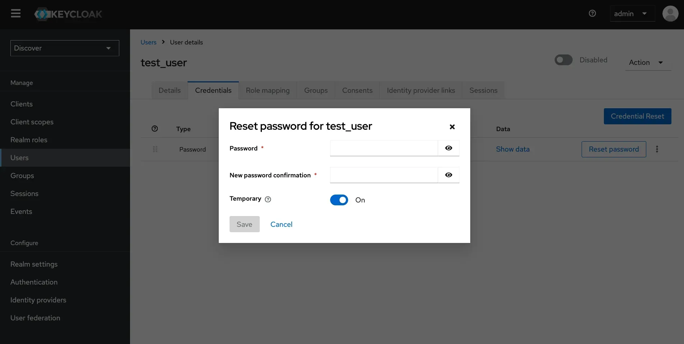
Task: Open the admin account dropdown
Action: tap(632, 14)
